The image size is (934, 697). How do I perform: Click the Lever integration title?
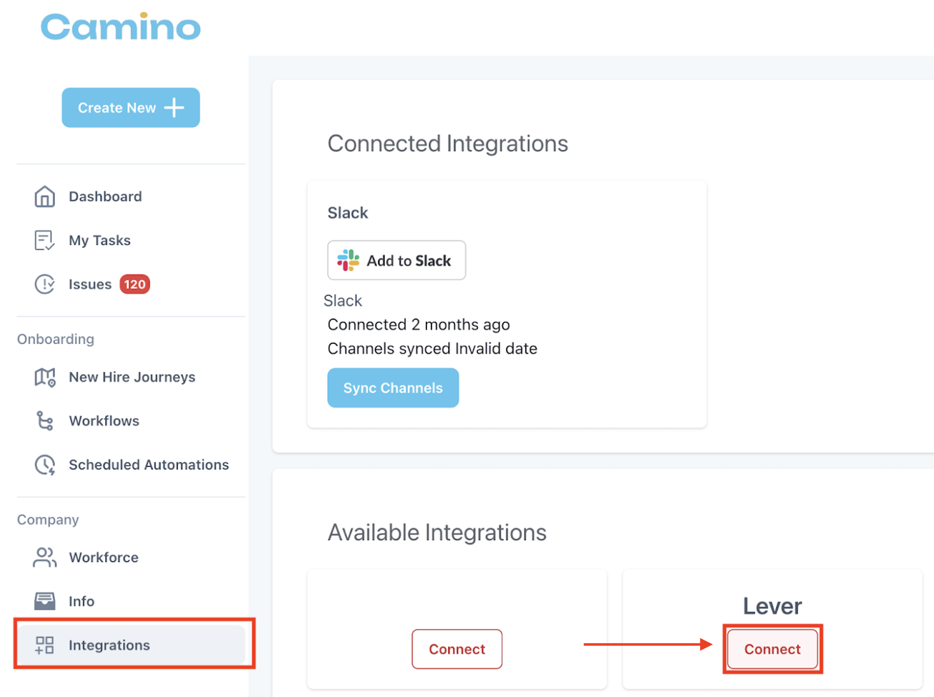[773, 606]
